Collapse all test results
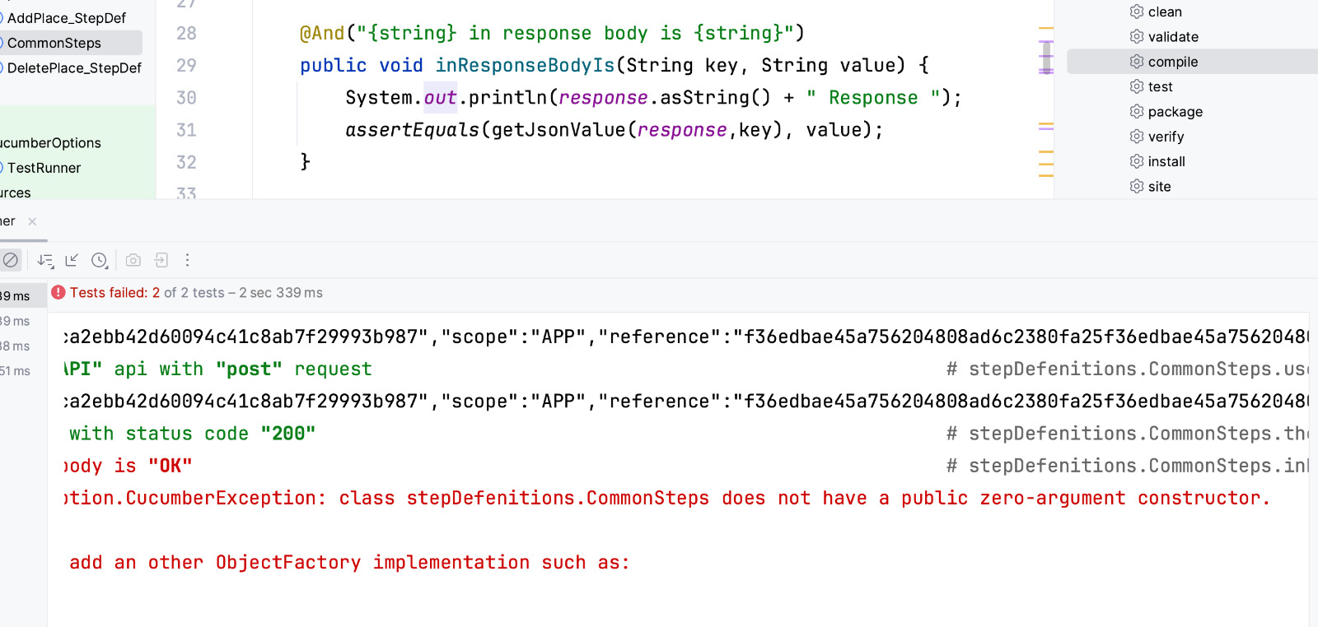The height and width of the screenshot is (627, 1318). 72,260
